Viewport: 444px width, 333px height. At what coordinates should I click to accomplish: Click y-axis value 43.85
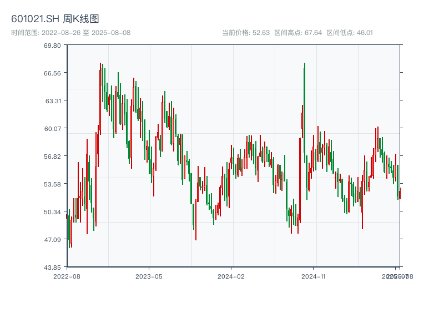tap(52, 268)
